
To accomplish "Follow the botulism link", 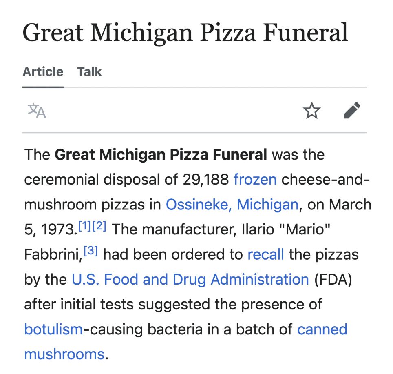I will (53, 329).
